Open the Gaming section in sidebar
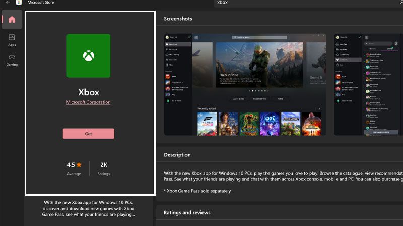 click(x=12, y=60)
